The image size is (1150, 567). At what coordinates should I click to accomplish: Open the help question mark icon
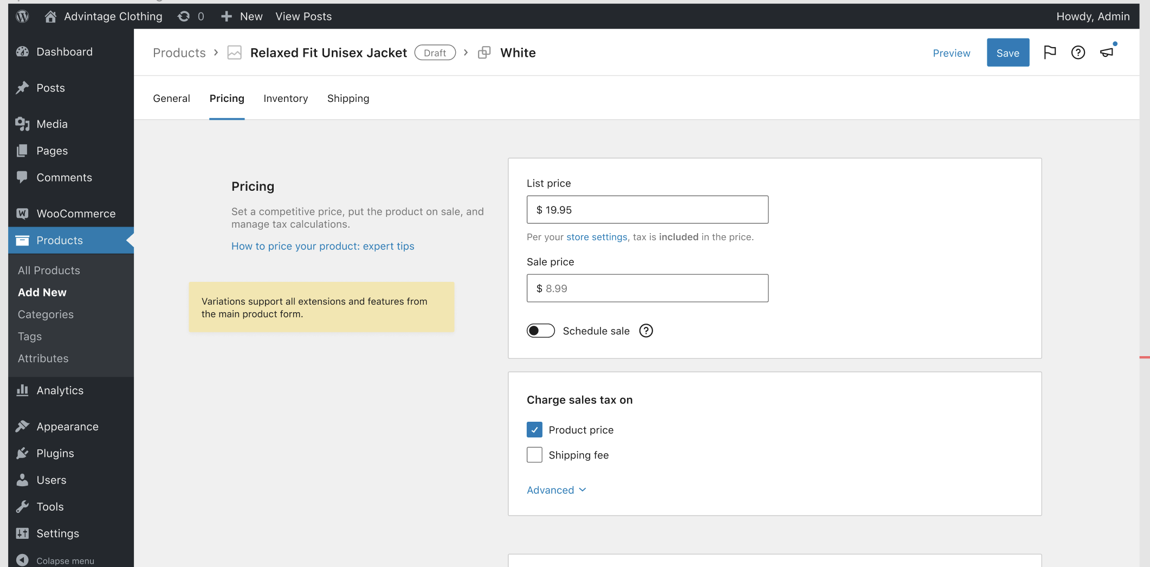tap(1078, 52)
